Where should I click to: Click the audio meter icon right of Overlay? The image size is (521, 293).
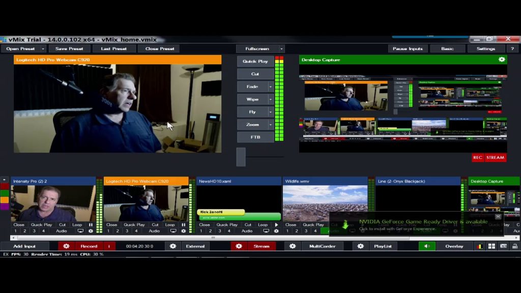pyautogui.click(x=480, y=246)
